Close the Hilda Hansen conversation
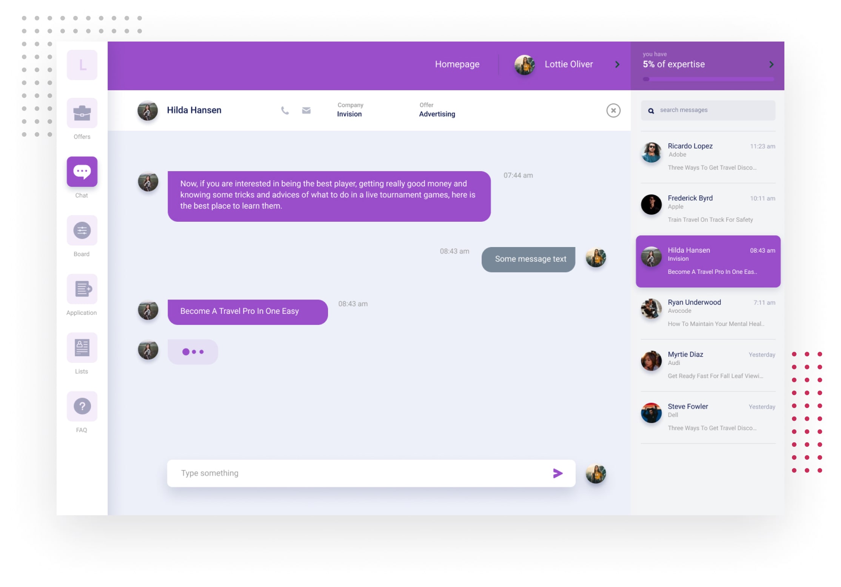Image resolution: width=841 pixels, height=587 pixels. [x=613, y=111]
